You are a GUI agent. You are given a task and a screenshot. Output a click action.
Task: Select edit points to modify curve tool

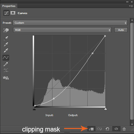(x=6, y=58)
